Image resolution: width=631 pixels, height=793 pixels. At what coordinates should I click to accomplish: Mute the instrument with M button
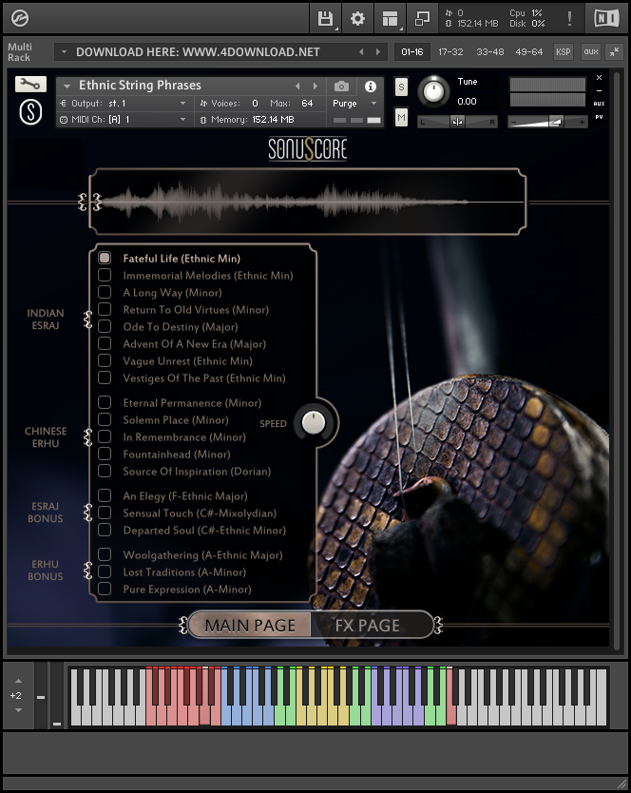(401, 118)
